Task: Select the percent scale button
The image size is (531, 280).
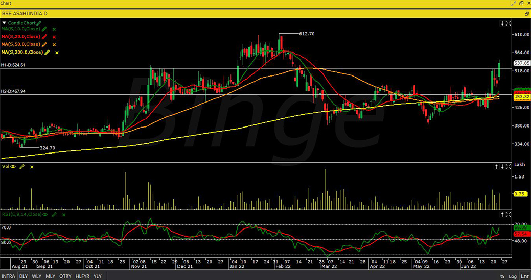Action: pos(502,276)
